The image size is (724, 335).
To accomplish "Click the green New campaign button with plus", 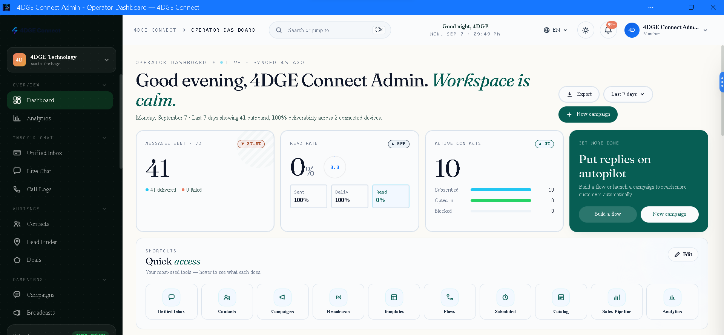I will [x=588, y=114].
